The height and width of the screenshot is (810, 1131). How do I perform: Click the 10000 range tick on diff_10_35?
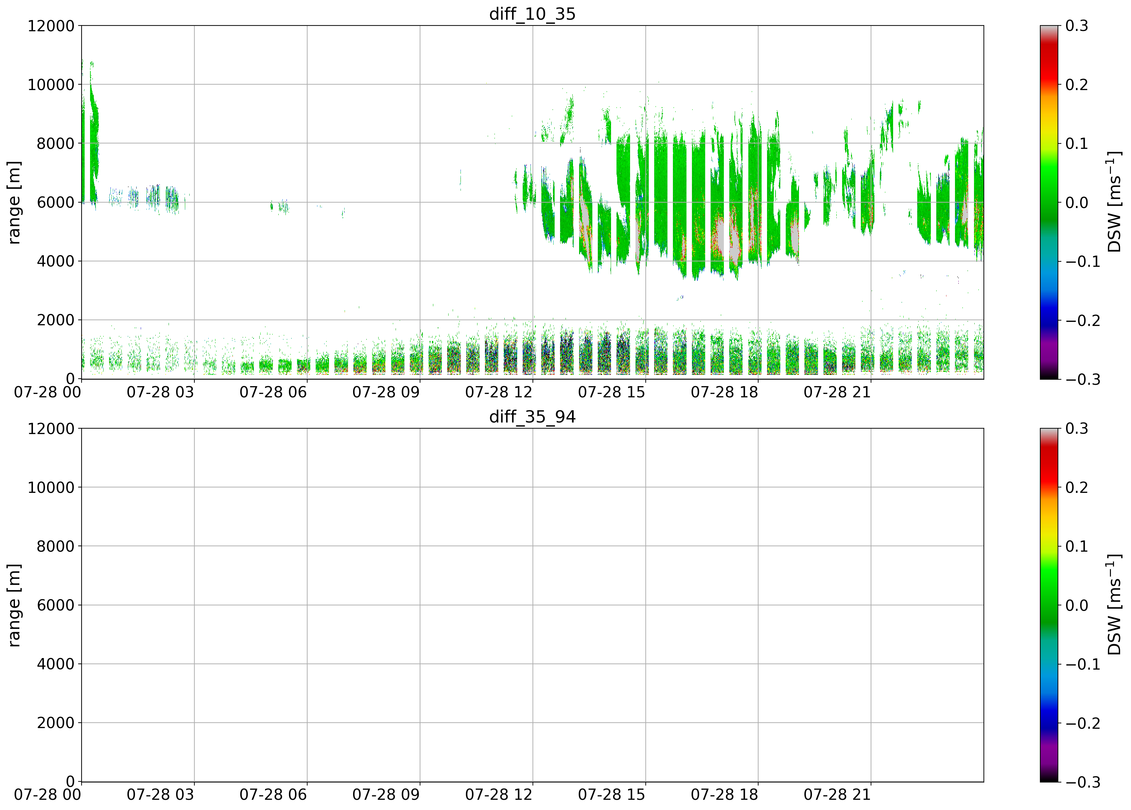(51, 84)
